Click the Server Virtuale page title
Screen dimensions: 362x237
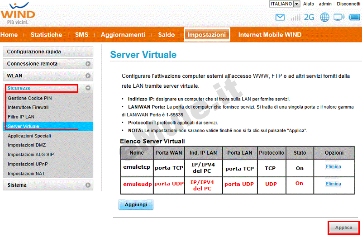[143, 55]
